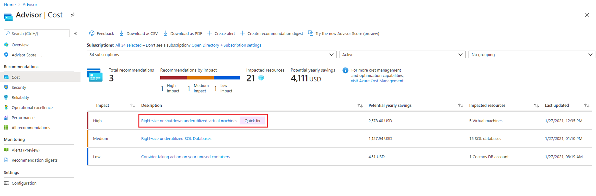The height and width of the screenshot is (196, 596).
Task: Create recommendation digest from toolbar
Action: pyautogui.click(x=272, y=33)
